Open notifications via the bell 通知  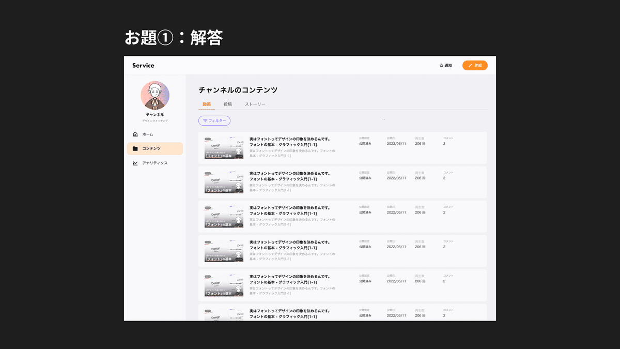click(x=445, y=65)
